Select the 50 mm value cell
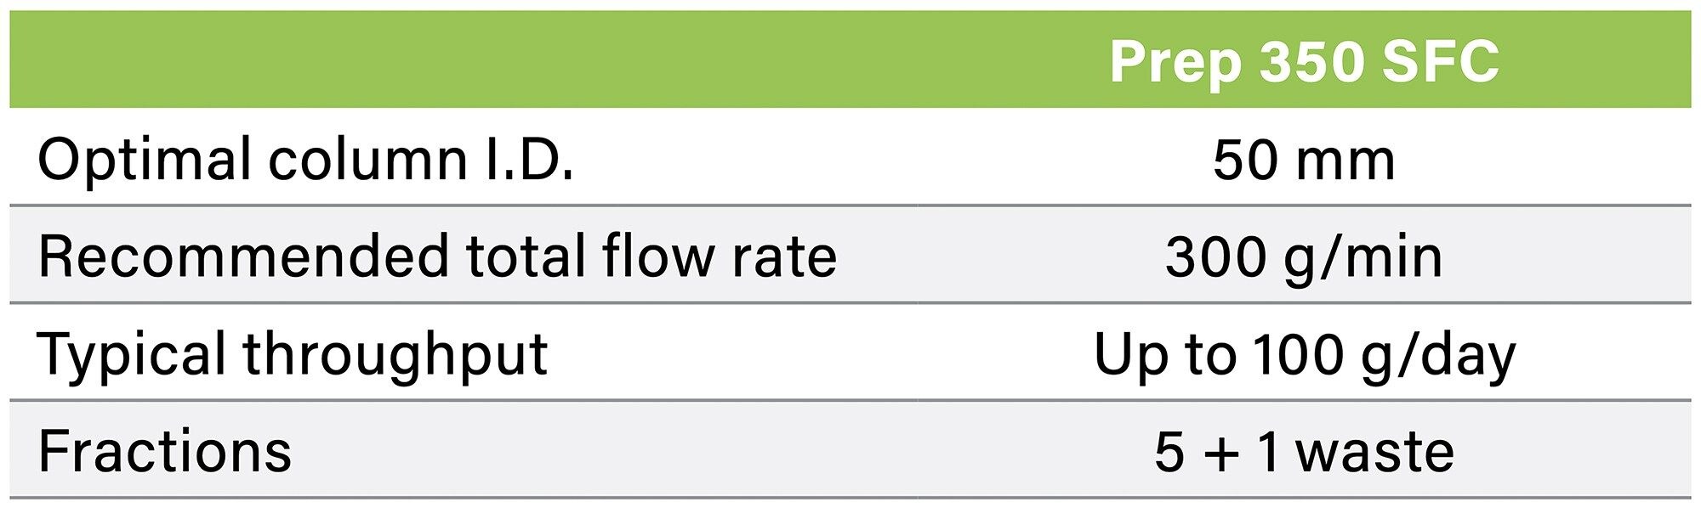1701x513 pixels. [1304, 159]
